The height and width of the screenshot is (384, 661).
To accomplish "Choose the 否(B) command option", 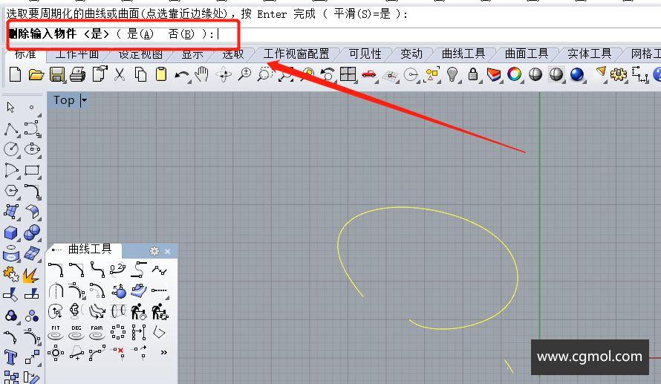I will tap(181, 34).
